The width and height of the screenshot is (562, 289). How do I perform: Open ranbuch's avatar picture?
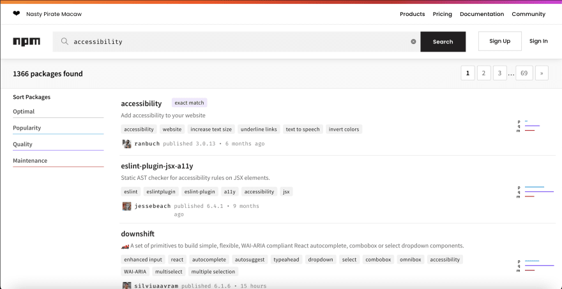(x=127, y=144)
